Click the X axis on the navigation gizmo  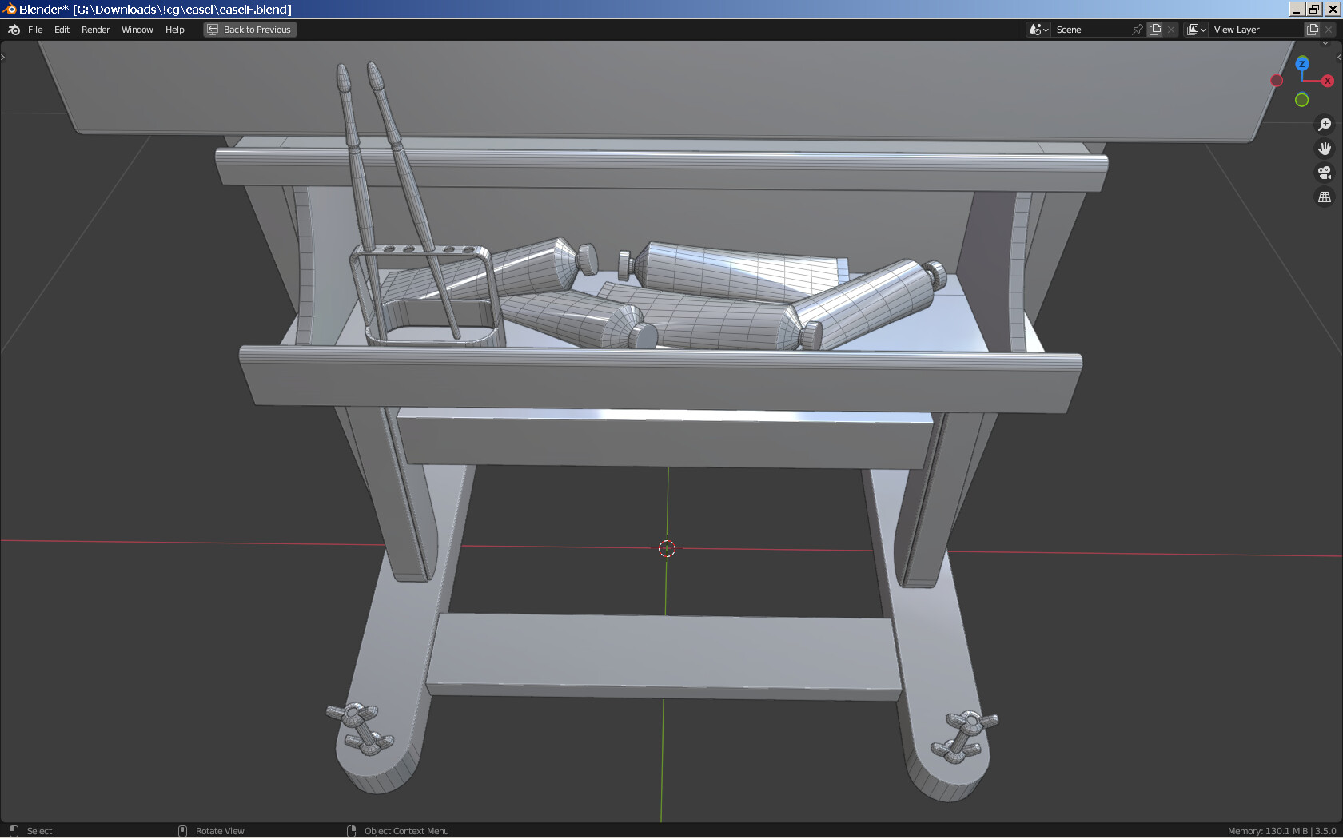coord(1327,81)
